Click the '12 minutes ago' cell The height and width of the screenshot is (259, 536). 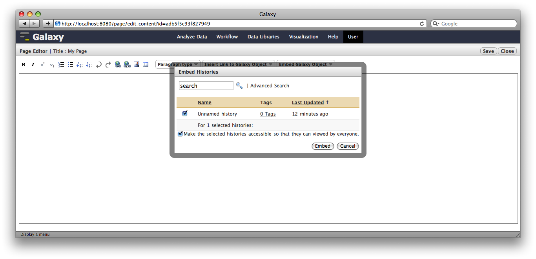(x=310, y=114)
